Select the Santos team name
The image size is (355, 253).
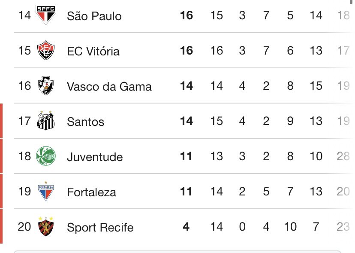click(x=85, y=122)
